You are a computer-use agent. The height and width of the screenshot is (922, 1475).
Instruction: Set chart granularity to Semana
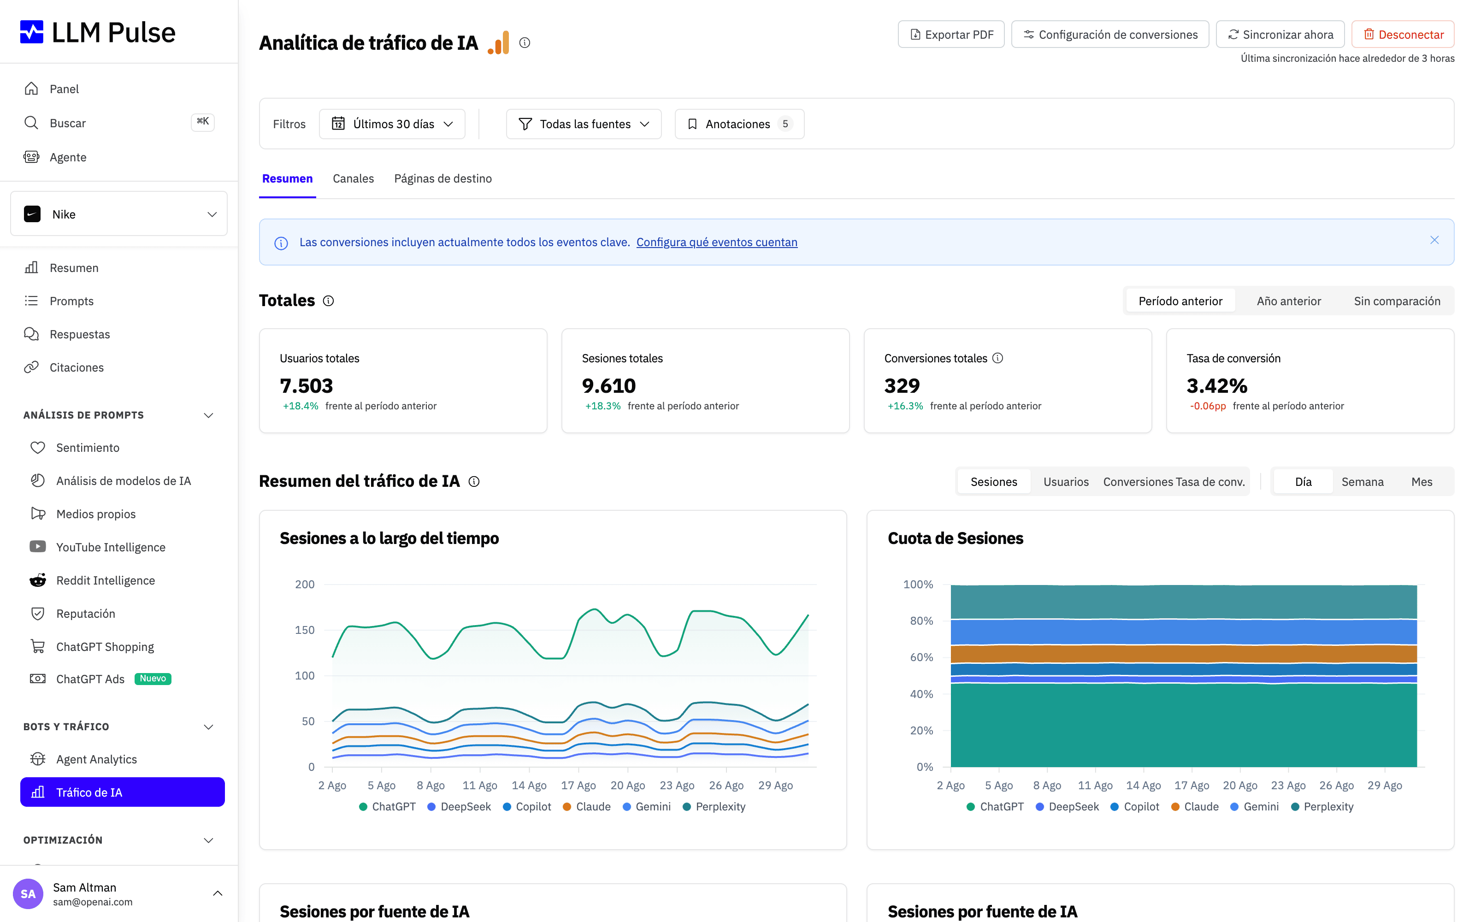pyautogui.click(x=1362, y=482)
